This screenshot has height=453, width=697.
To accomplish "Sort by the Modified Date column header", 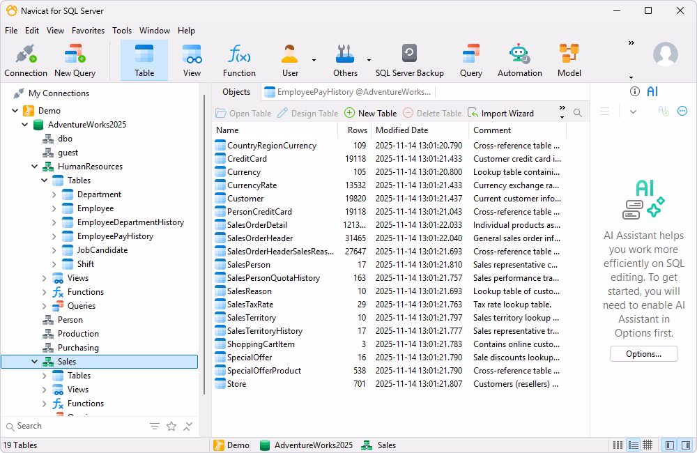I will pyautogui.click(x=420, y=130).
